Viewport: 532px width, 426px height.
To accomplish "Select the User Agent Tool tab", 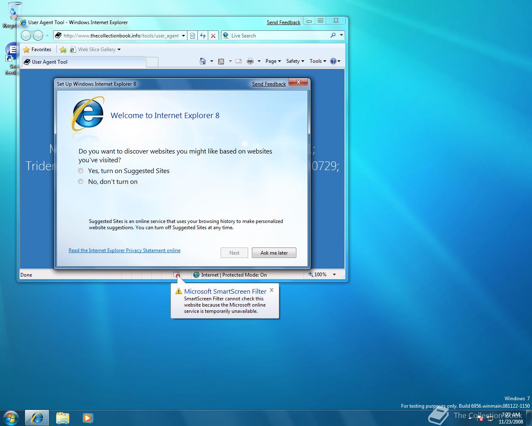I will pos(83,62).
